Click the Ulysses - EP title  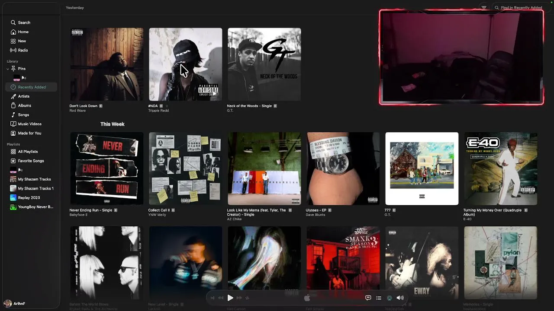pos(316,210)
